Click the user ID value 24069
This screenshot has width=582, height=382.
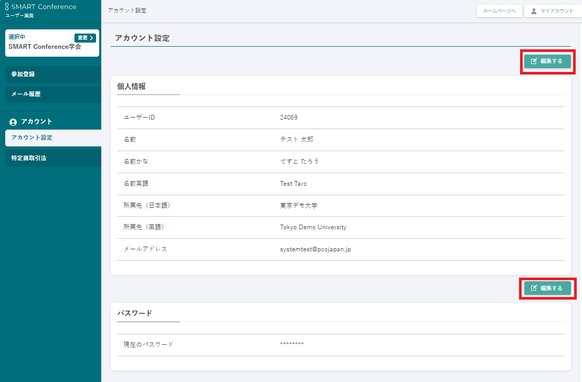pyautogui.click(x=289, y=118)
